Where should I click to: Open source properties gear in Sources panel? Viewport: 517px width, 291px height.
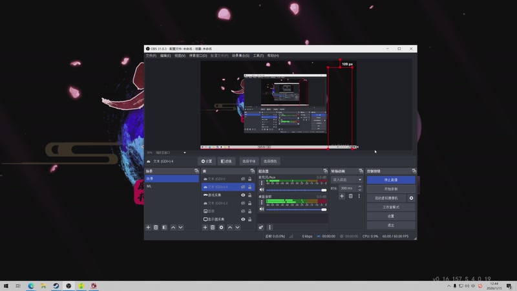click(221, 228)
